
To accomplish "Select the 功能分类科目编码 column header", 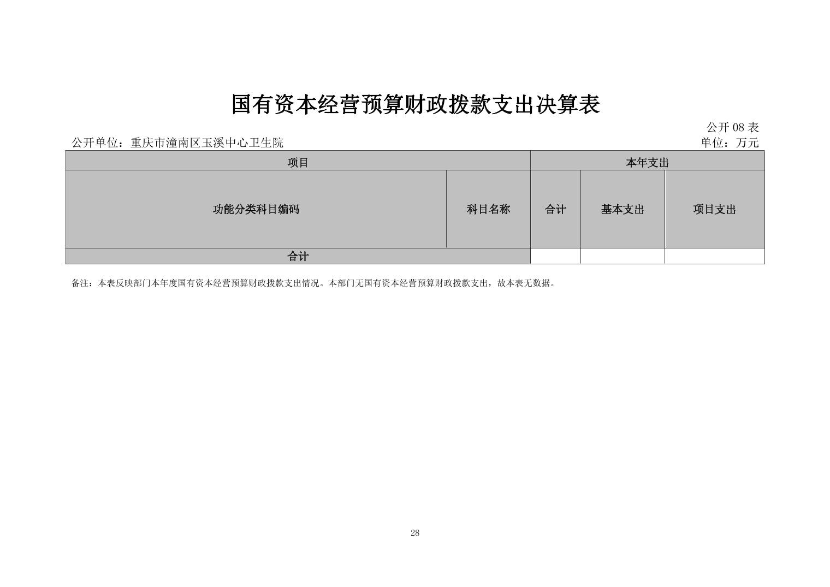I will pyautogui.click(x=256, y=209).
